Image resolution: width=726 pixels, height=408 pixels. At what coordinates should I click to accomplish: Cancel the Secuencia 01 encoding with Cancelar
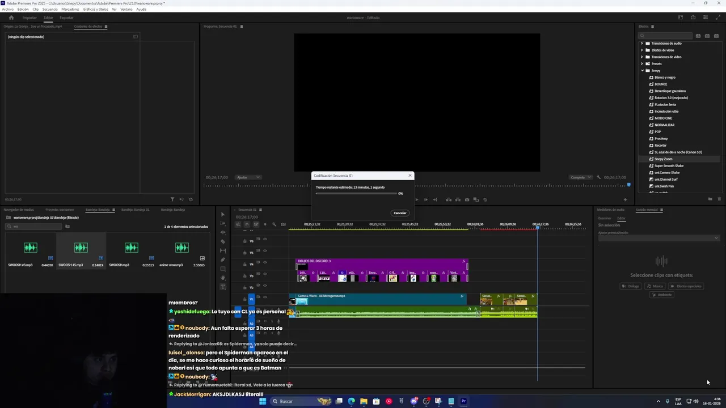coord(400,213)
